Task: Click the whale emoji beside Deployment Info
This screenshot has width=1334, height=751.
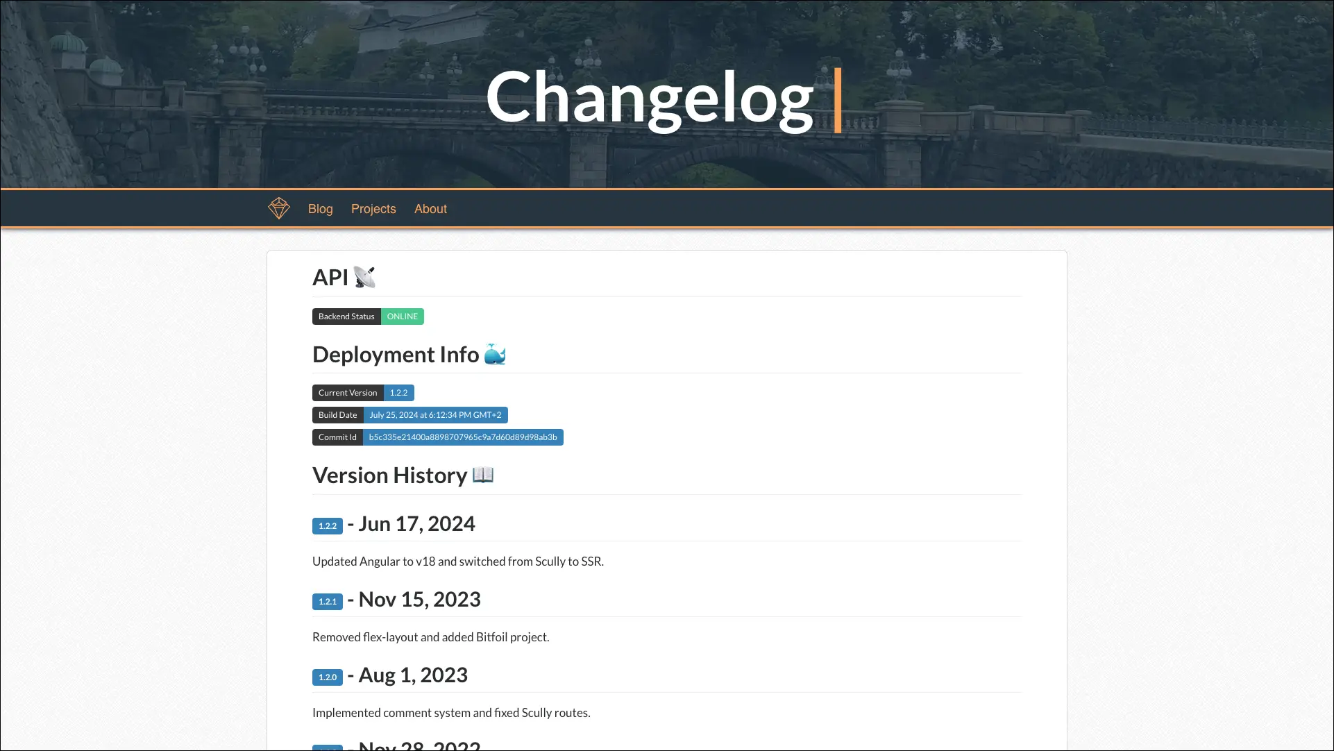Action: (495, 354)
